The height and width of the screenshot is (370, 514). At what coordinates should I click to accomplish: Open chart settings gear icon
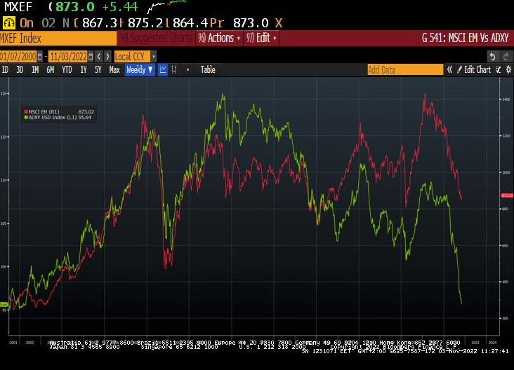point(508,69)
